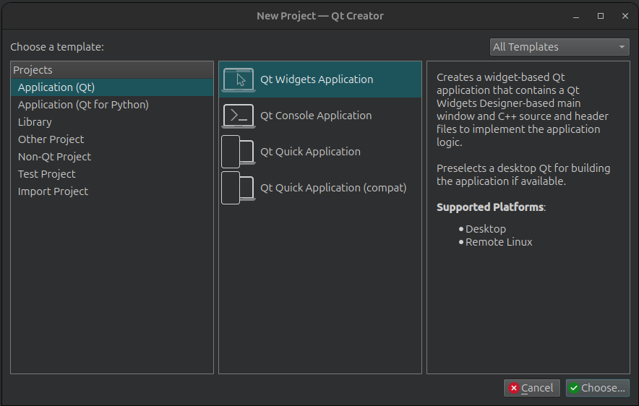Click the Qt Quick Application (compat) icon
This screenshot has width=639, height=406.
pyautogui.click(x=239, y=188)
